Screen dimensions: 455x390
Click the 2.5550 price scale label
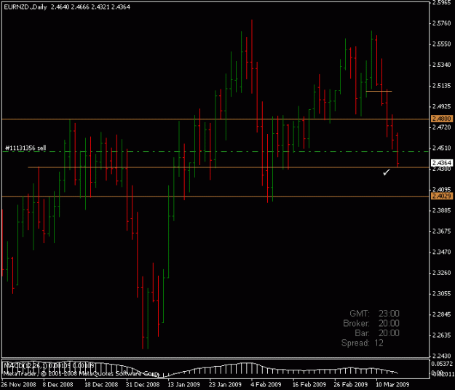(x=442, y=44)
